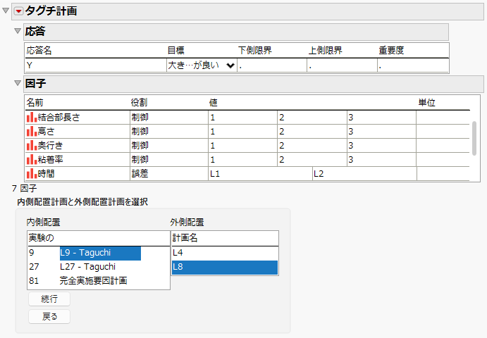487x338 pixels.
Task: Click the response name cell Y
Action: click(x=96, y=65)
